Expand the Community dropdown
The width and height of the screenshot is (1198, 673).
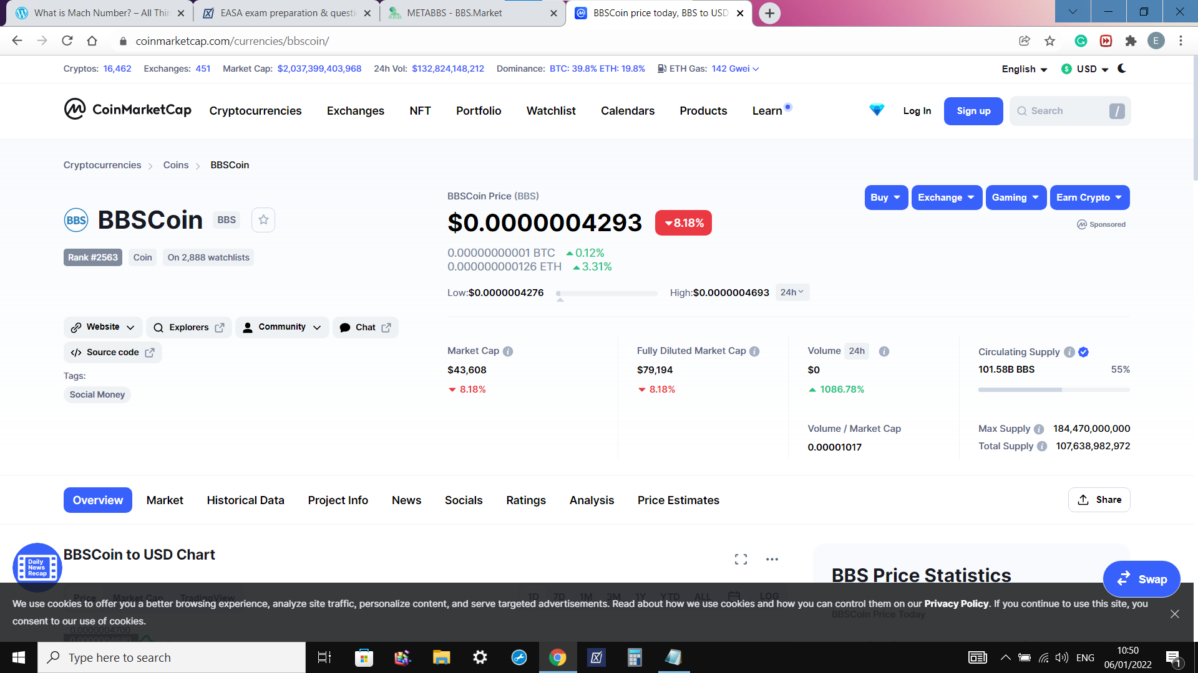pos(282,327)
